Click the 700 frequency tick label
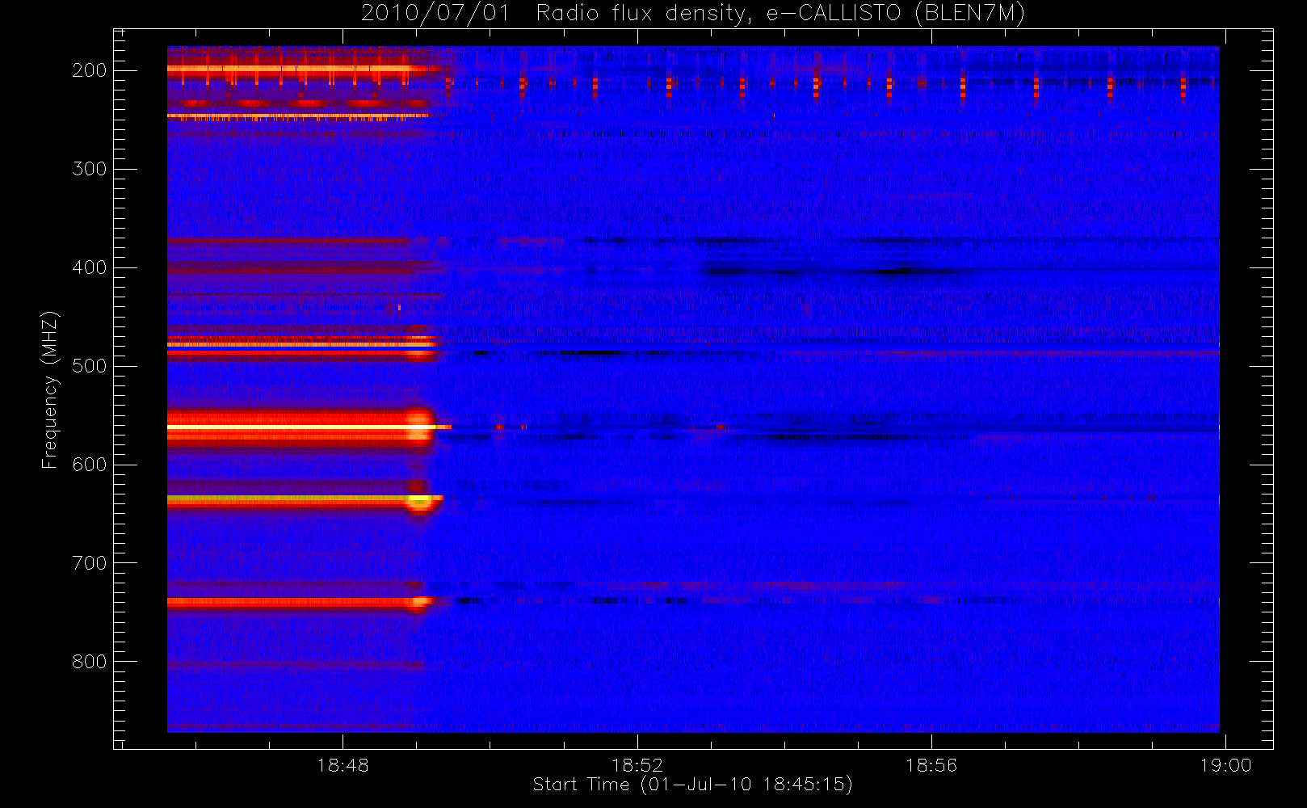The width and height of the screenshot is (1307, 808). [90, 563]
